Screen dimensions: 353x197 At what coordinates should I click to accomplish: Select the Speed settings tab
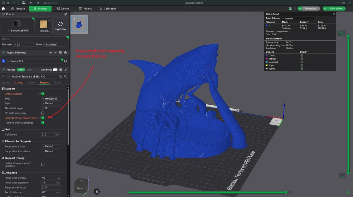(32, 83)
